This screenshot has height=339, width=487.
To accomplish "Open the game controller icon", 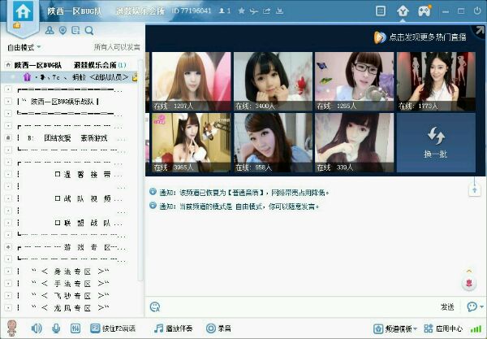I will click(x=425, y=11).
